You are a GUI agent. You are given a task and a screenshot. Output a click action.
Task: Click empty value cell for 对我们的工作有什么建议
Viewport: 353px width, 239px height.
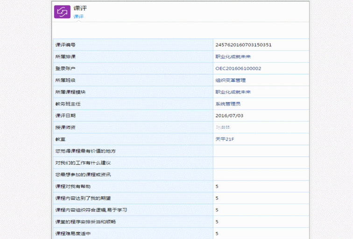click(261, 163)
